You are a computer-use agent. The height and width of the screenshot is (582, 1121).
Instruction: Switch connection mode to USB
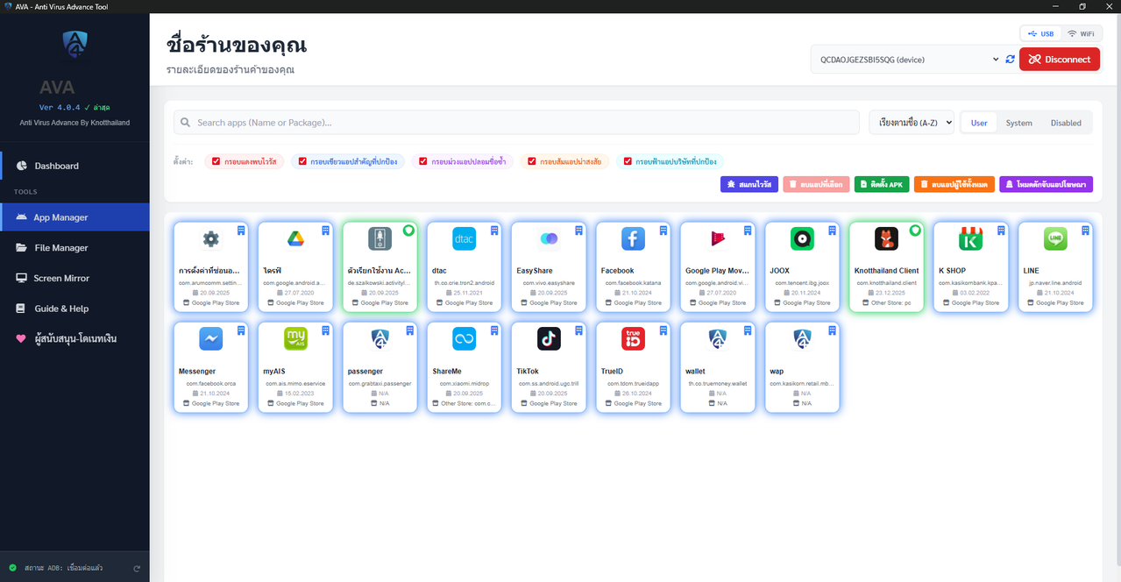pyautogui.click(x=1040, y=33)
